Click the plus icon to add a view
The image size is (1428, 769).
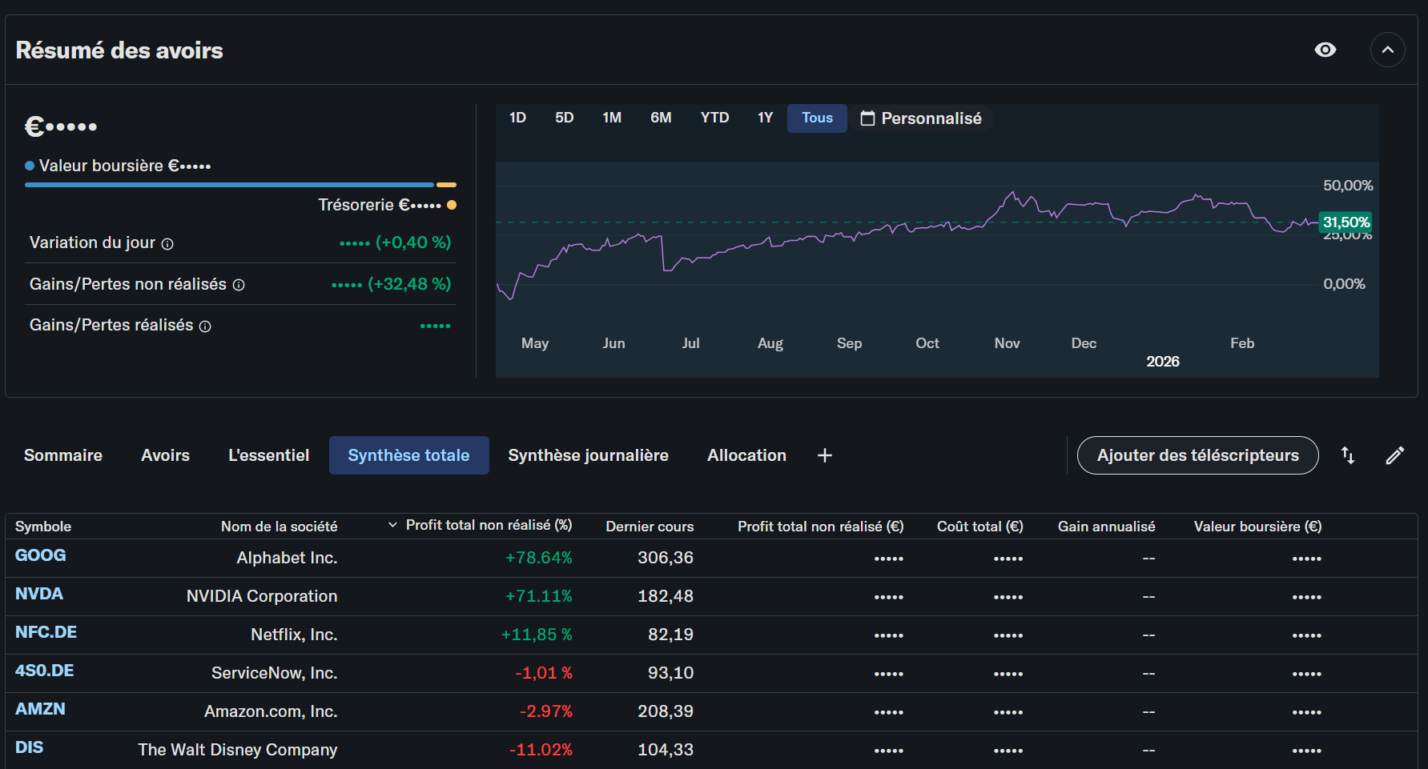click(x=824, y=455)
